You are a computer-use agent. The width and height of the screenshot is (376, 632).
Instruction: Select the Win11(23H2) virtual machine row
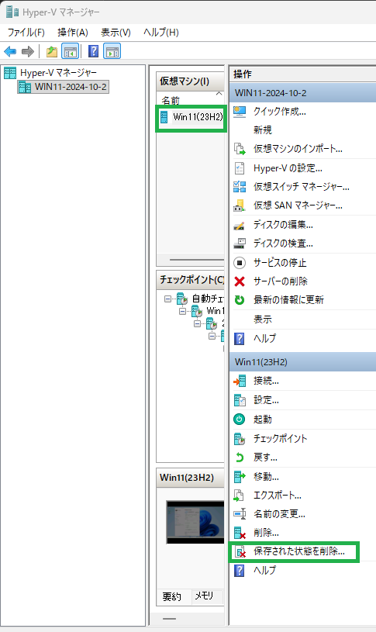(x=191, y=117)
